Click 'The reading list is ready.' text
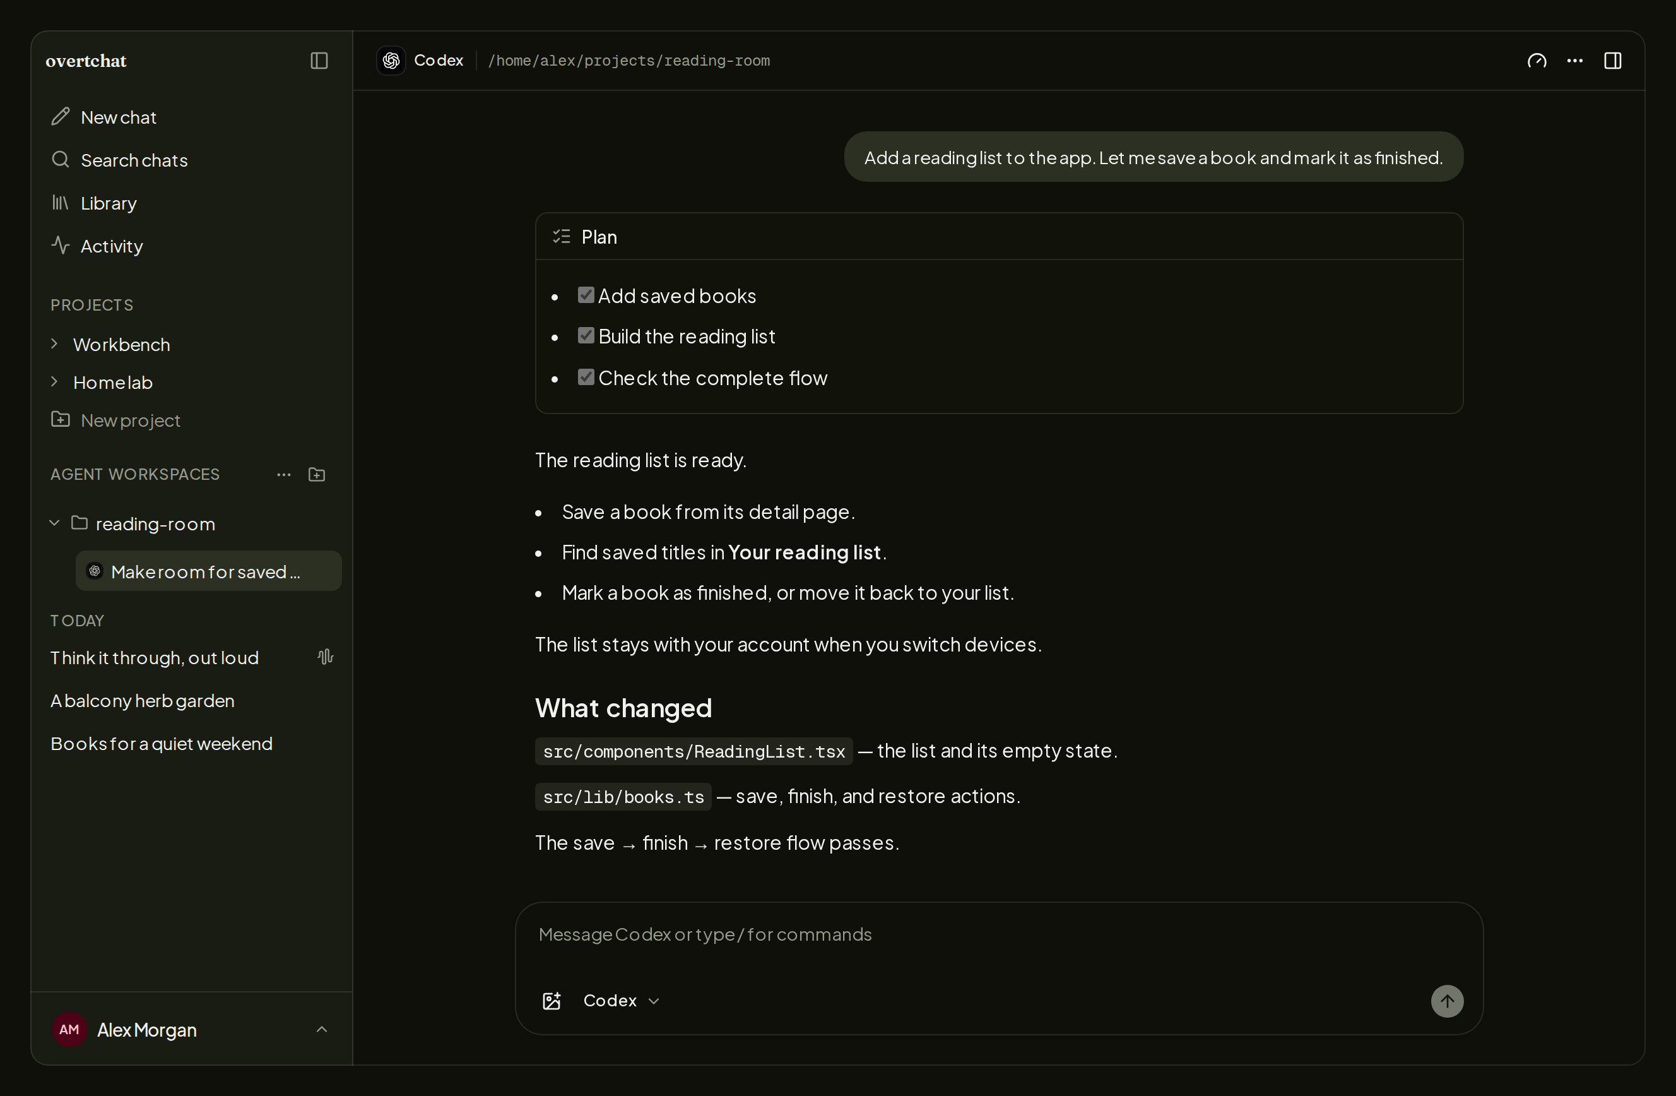The width and height of the screenshot is (1676, 1096). (641, 460)
